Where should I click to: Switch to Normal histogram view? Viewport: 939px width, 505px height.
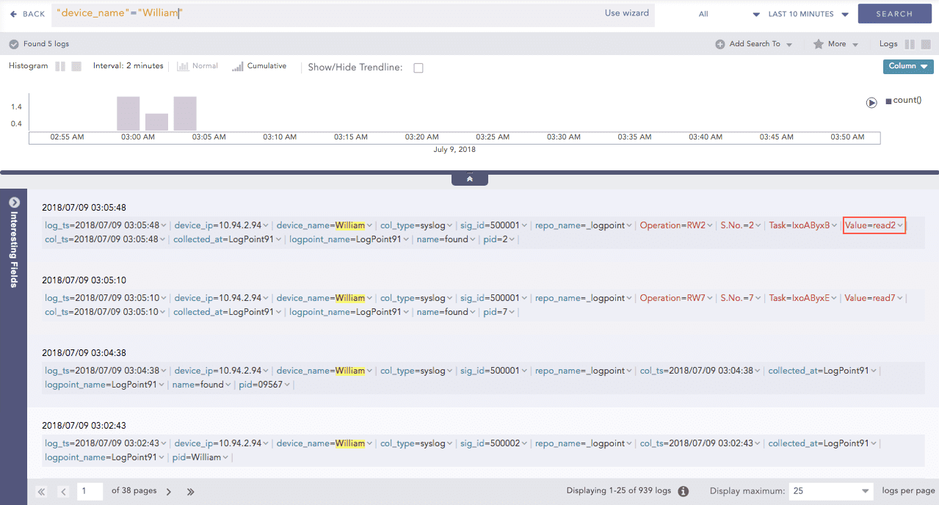[x=198, y=65]
